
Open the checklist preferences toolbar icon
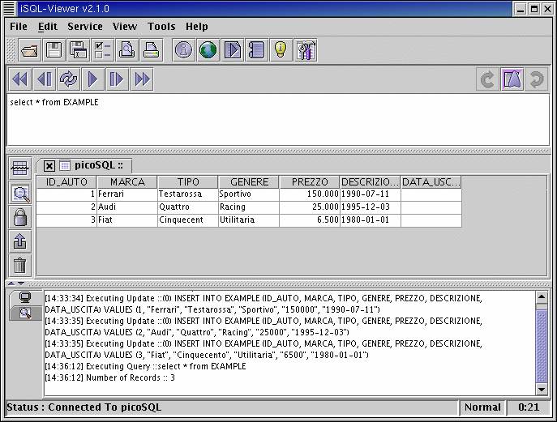pos(103,50)
